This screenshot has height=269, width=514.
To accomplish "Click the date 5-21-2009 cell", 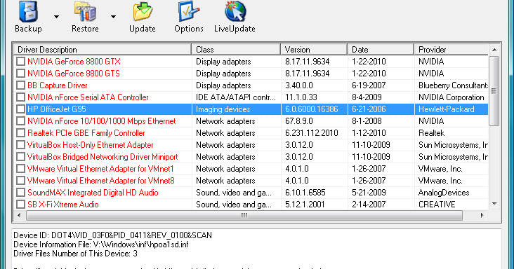I will [x=369, y=193].
